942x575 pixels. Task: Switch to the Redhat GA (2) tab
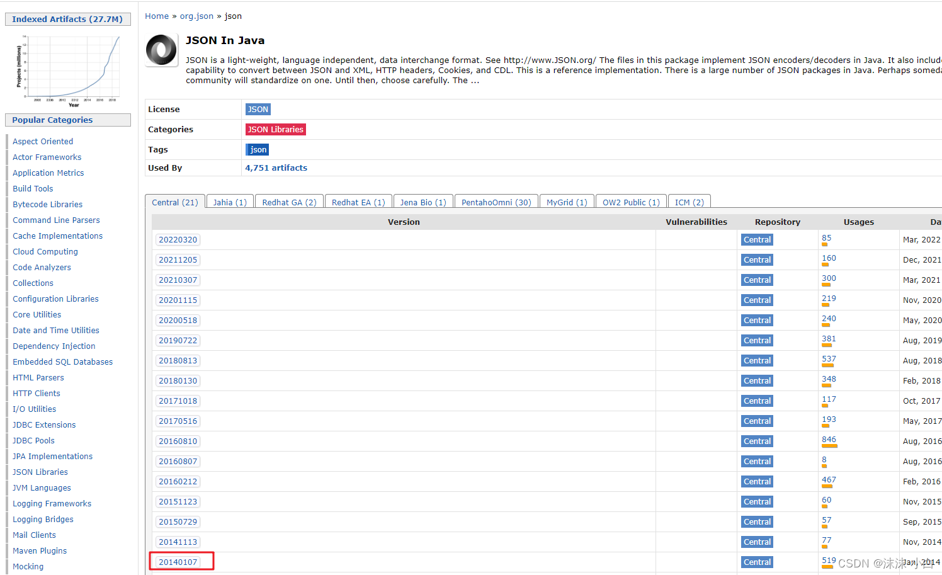click(x=290, y=202)
